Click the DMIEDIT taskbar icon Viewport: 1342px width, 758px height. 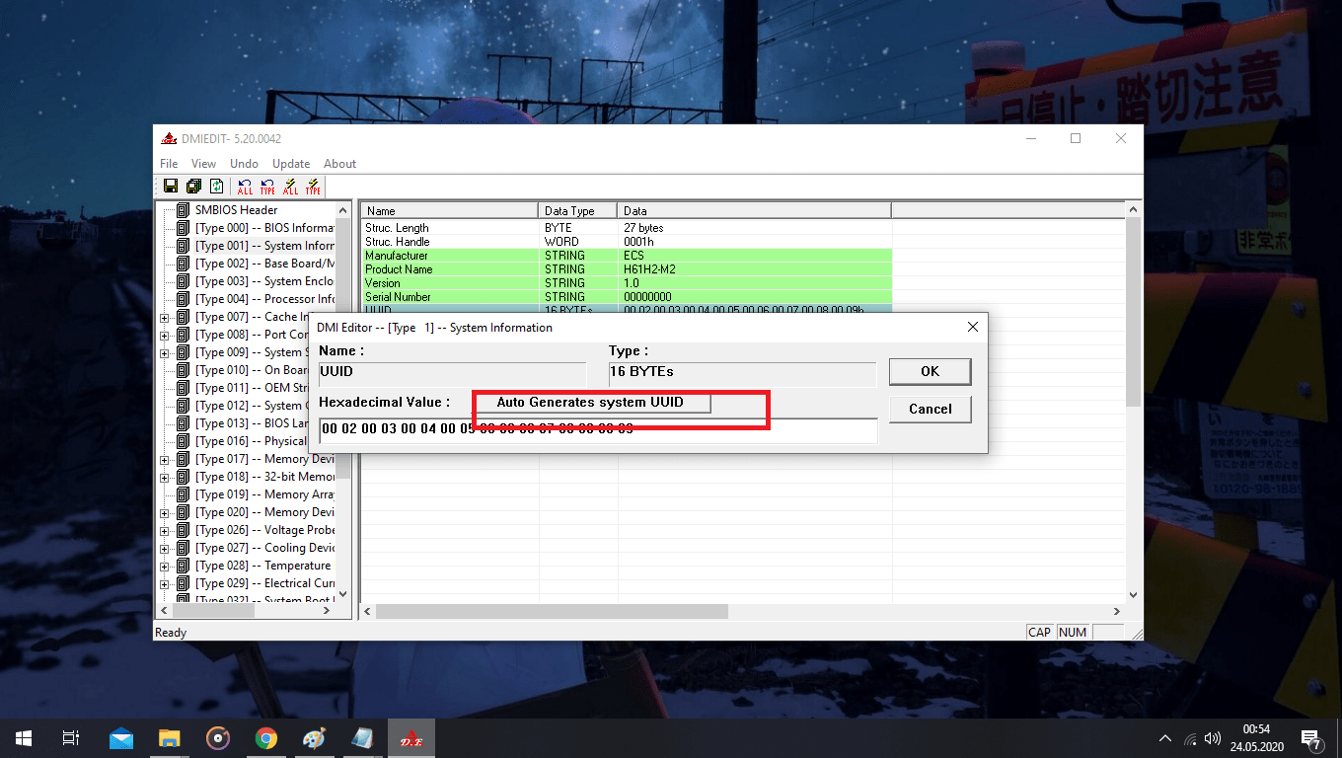(410, 738)
